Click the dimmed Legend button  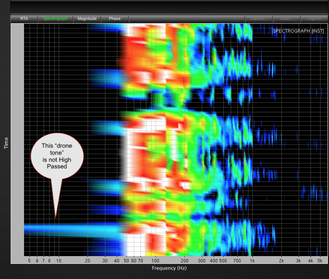coord(314,19)
